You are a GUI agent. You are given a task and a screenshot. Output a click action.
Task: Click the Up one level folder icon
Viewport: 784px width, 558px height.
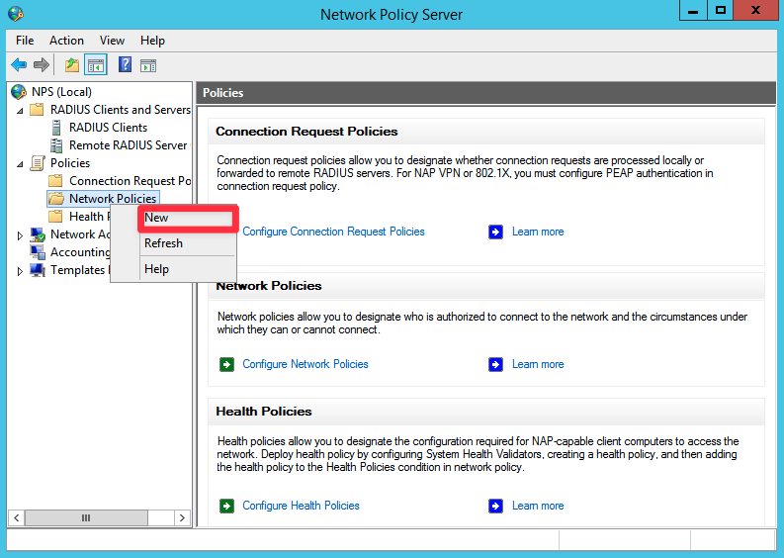click(x=72, y=65)
